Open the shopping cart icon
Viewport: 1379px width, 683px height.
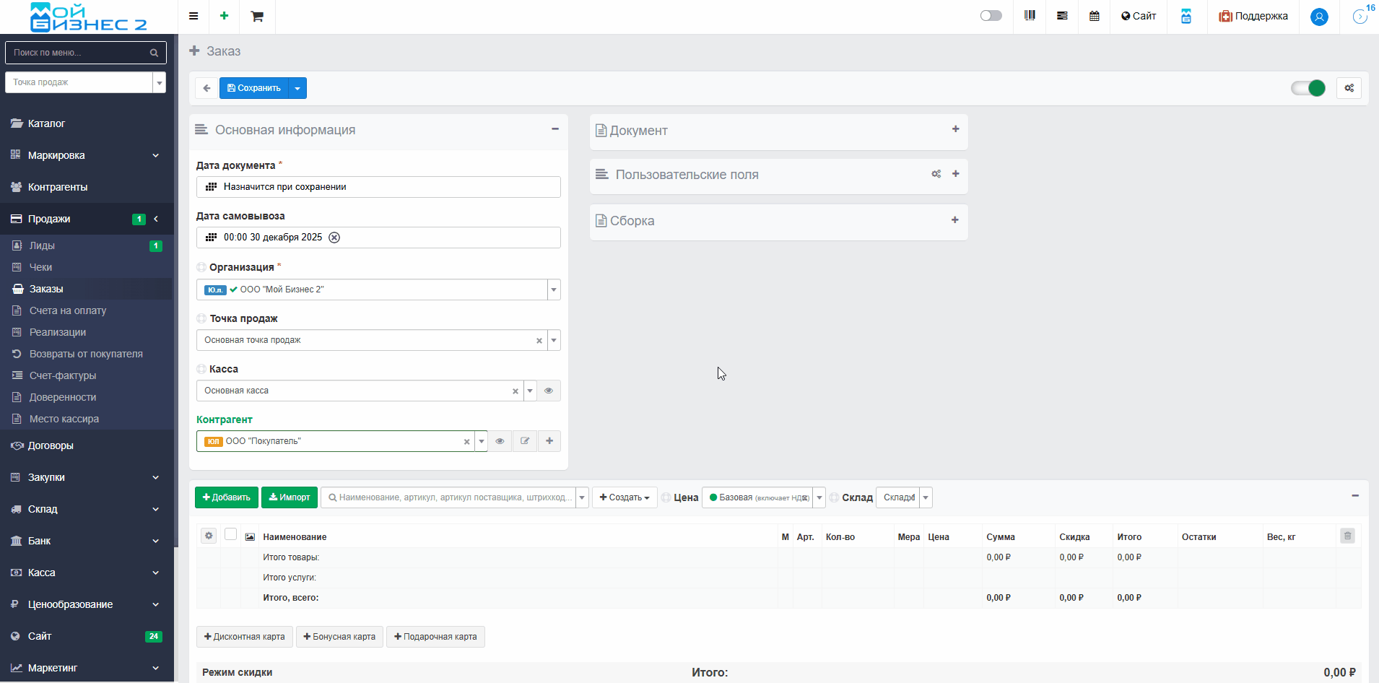[x=257, y=17]
